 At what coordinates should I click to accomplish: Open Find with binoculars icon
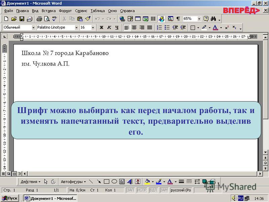tap(213, 19)
